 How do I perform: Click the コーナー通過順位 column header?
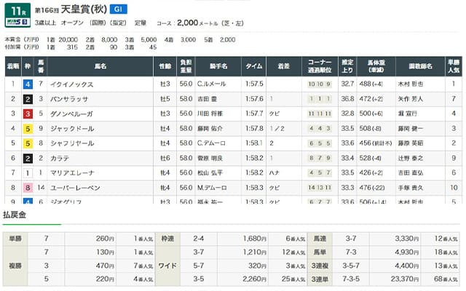320,66
